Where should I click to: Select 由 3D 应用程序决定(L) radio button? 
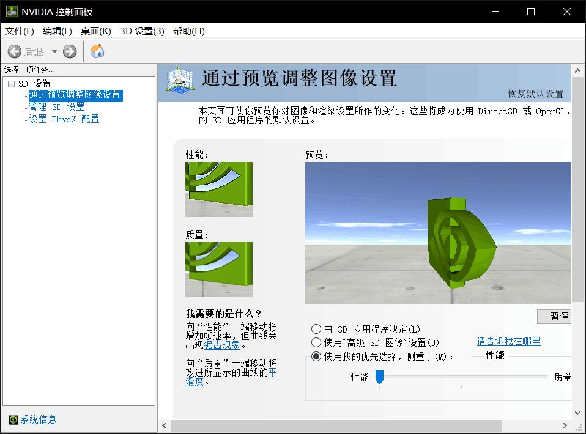[x=316, y=329]
